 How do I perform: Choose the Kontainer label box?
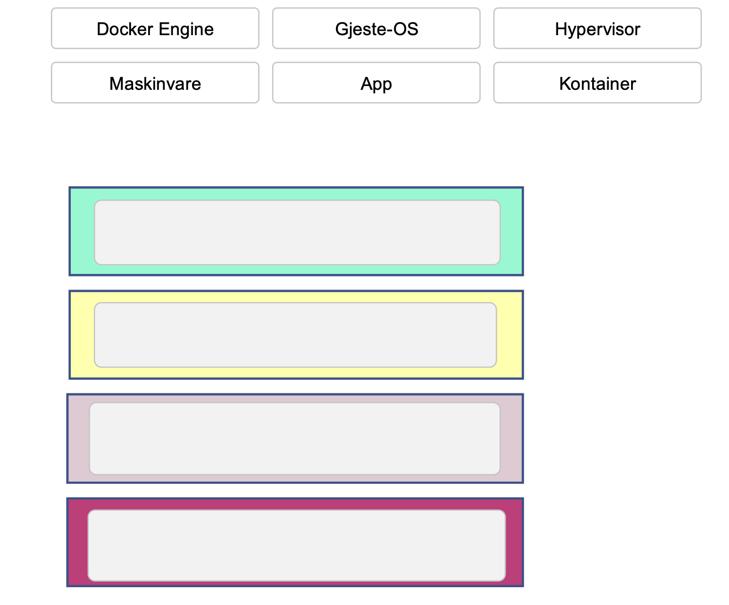pyautogui.click(x=597, y=83)
